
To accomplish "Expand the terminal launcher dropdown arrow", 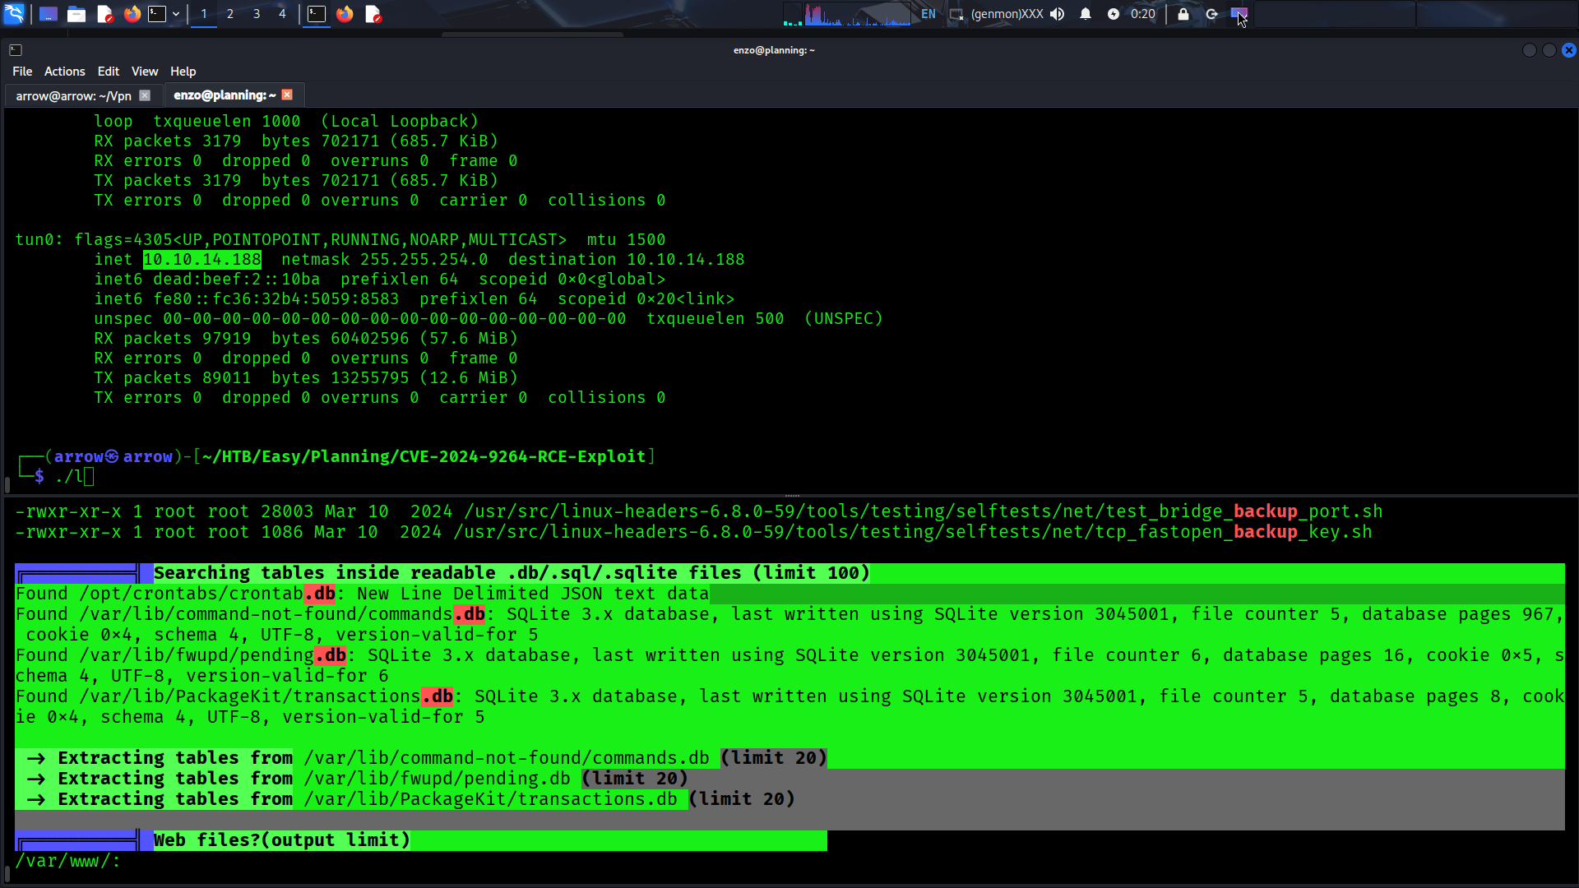I will tap(176, 14).
